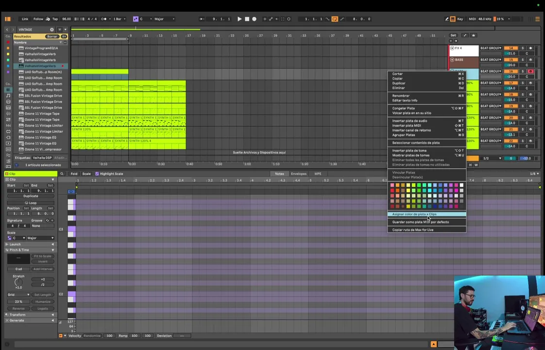Screen dimensions: 545x350
Task: Click Agrupar Pistas menu item
Action: coord(427,135)
